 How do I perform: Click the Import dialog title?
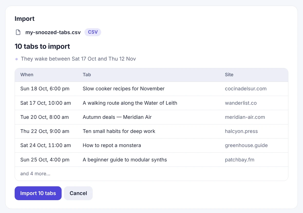pyautogui.click(x=25, y=19)
